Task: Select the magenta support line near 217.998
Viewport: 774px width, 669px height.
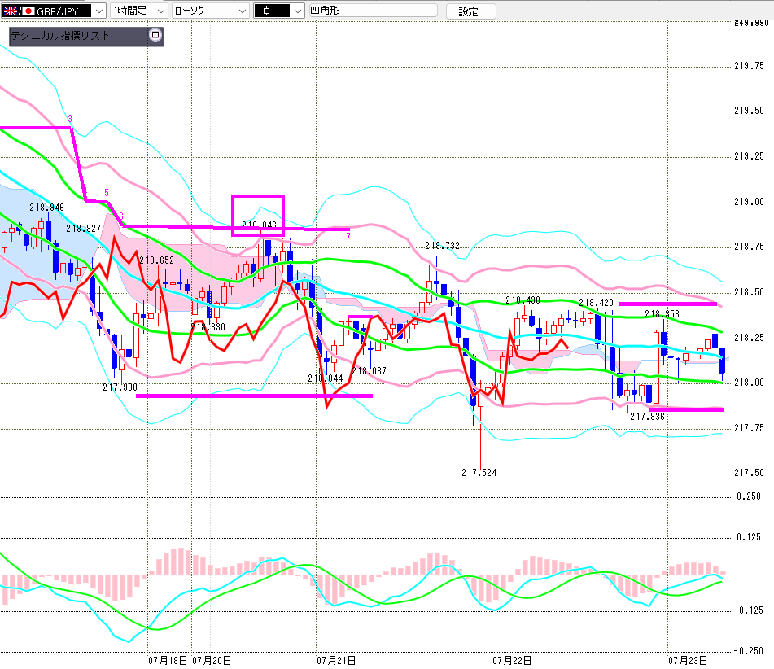Action: (254, 396)
